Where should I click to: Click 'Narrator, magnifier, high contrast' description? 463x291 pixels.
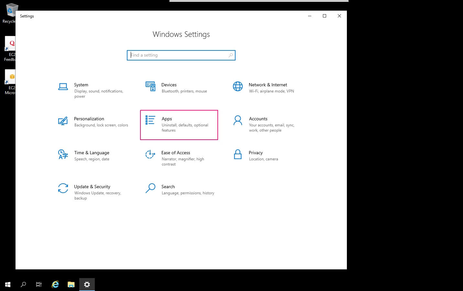183,162
